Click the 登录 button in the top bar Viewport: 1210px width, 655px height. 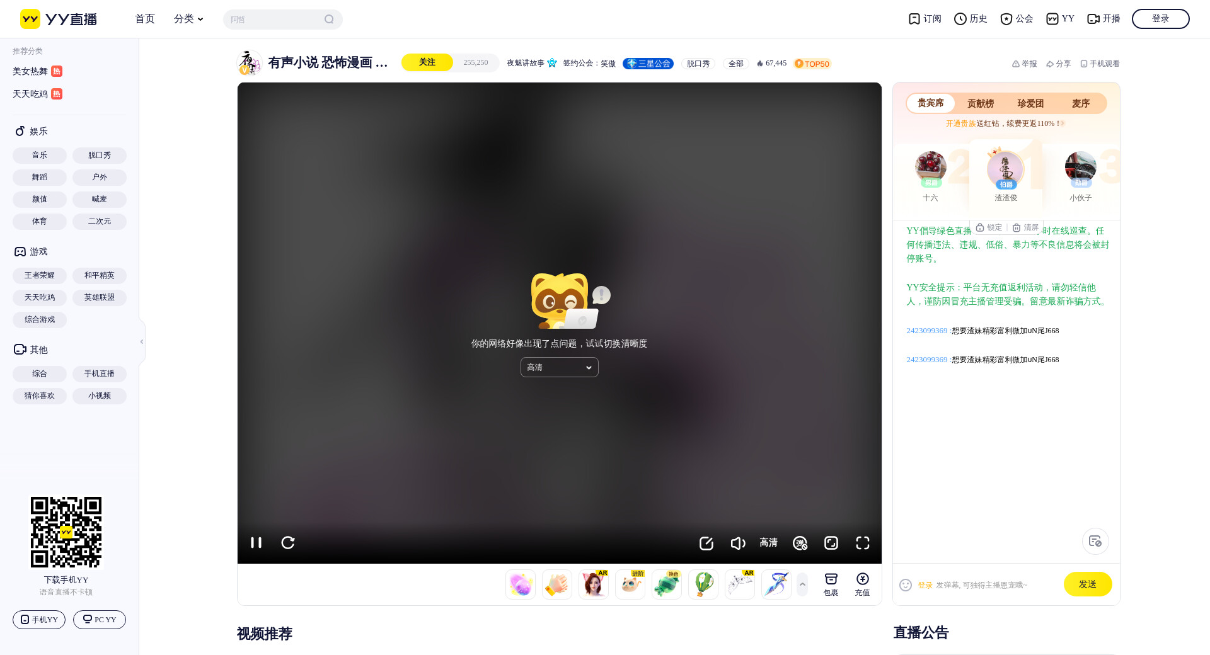(x=1161, y=19)
